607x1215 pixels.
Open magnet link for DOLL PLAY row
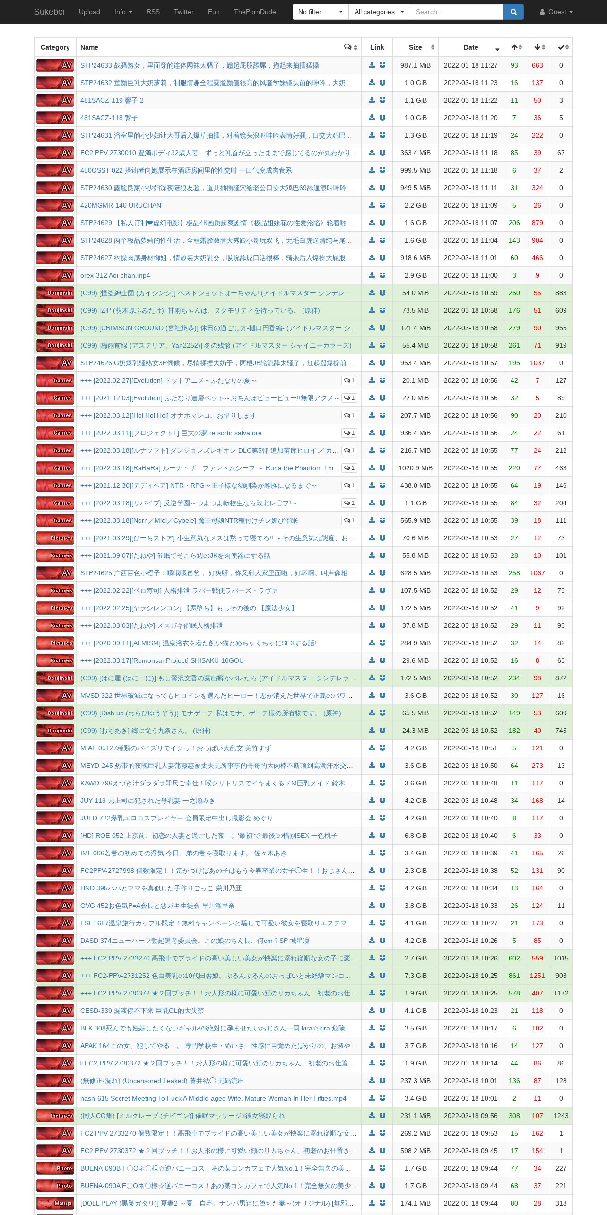click(x=382, y=1203)
